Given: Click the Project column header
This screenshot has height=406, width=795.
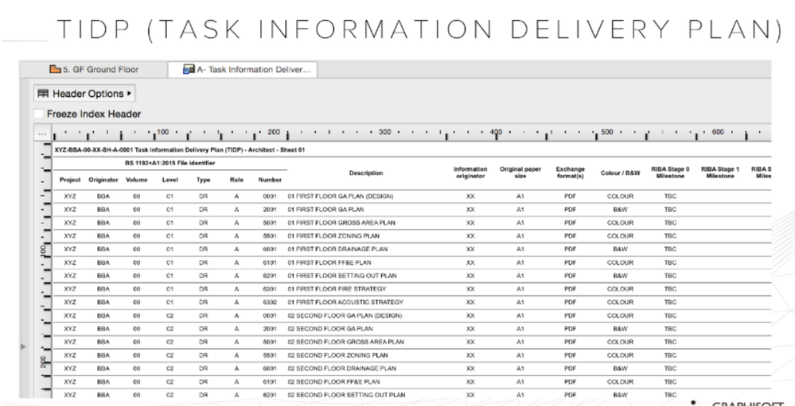Looking at the screenshot, I should point(70,180).
